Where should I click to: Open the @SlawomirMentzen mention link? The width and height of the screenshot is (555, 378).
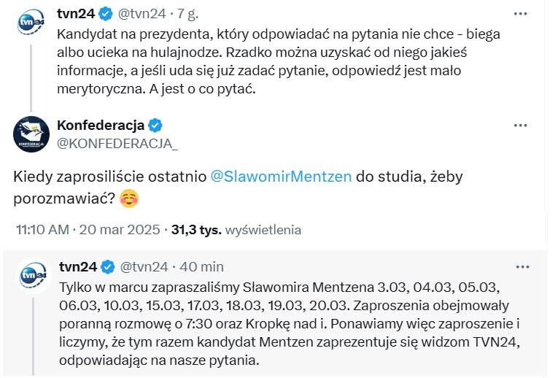pyautogui.click(x=281, y=178)
